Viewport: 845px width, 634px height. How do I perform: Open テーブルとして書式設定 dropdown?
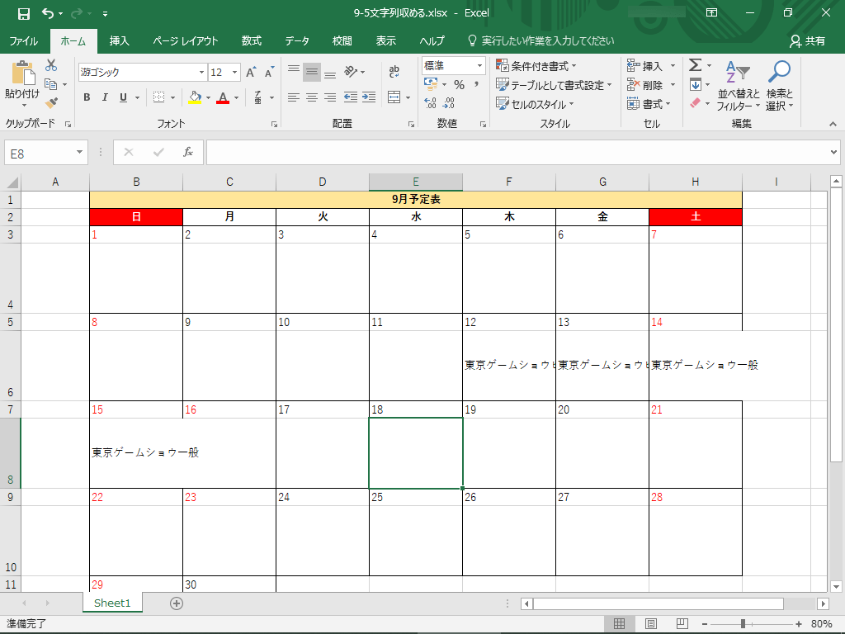[x=555, y=85]
